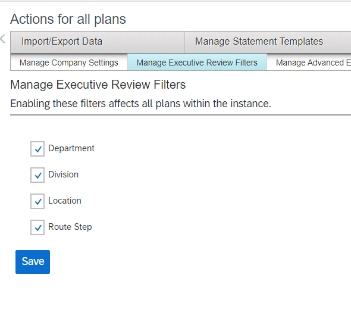This screenshot has height=312, width=351.
Task: Toggle the Division filter checkbox
Action: [37, 175]
